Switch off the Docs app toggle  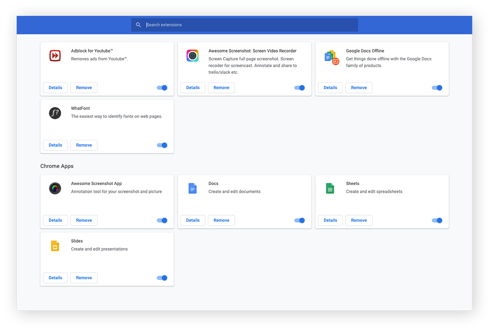pos(300,220)
